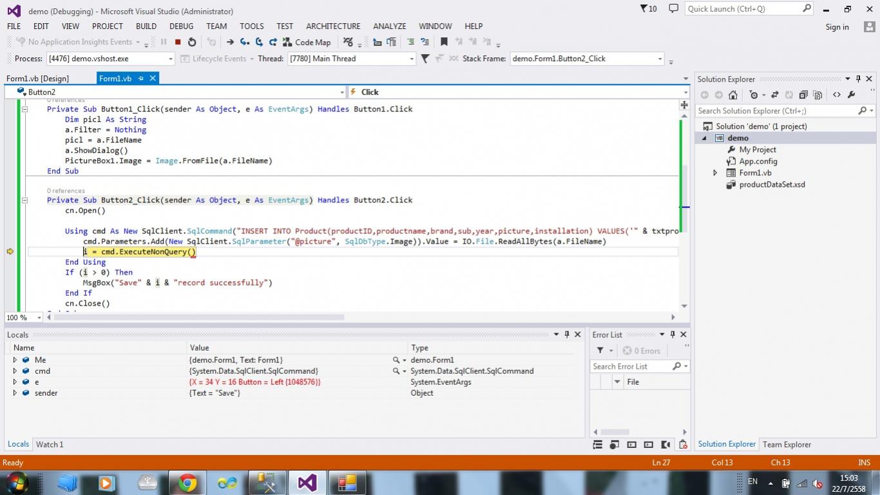The width and height of the screenshot is (880, 495).
Task: Collapse Button1_Click sub outline box
Action: coord(24,109)
